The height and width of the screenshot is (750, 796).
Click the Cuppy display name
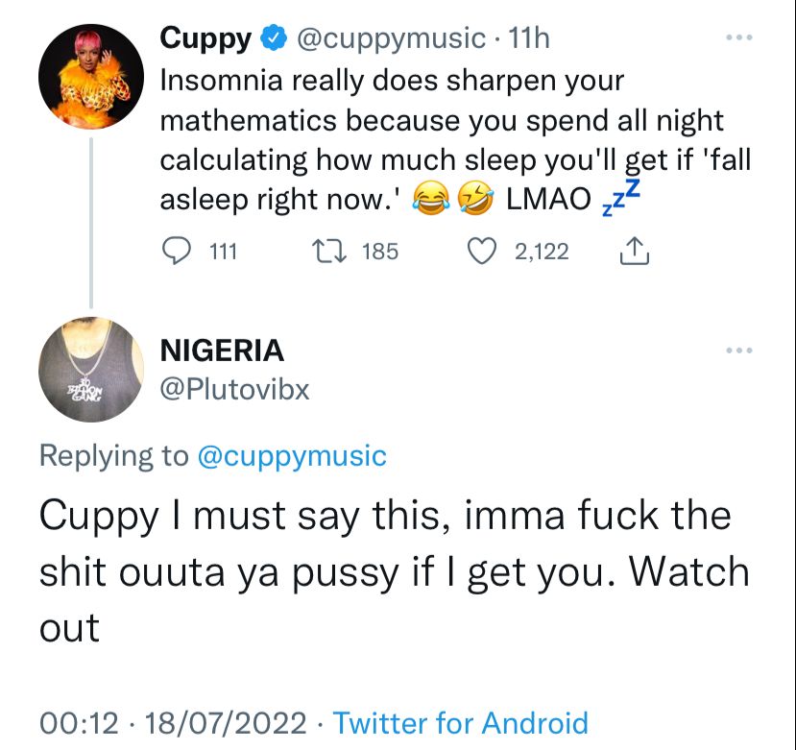205,38
